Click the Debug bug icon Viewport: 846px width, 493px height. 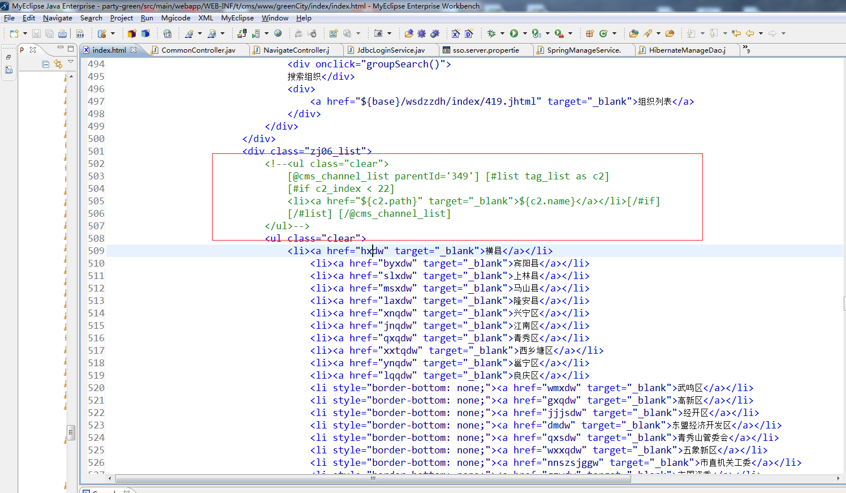point(491,34)
